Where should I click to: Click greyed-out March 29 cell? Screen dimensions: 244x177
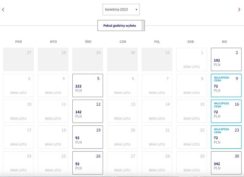point(88,59)
